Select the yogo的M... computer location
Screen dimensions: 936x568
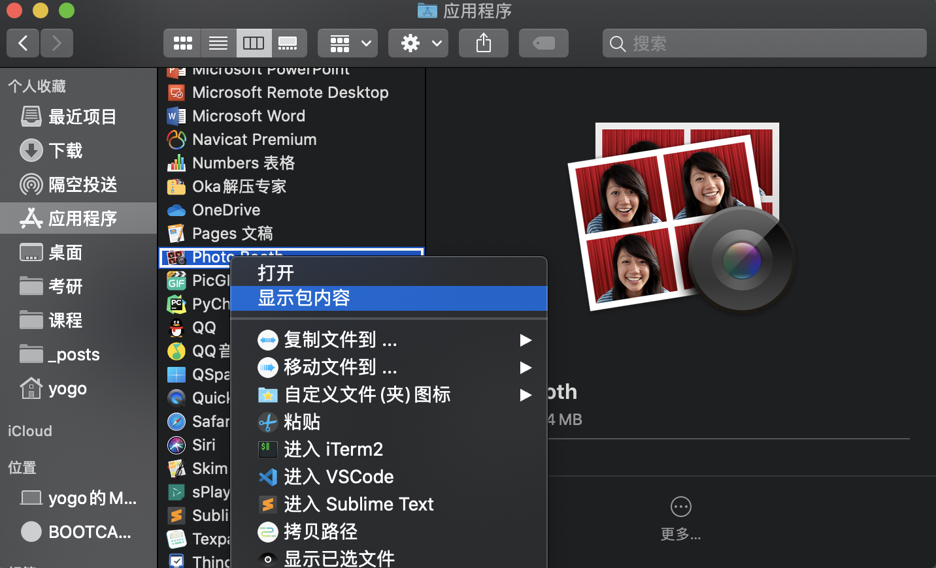click(x=78, y=497)
